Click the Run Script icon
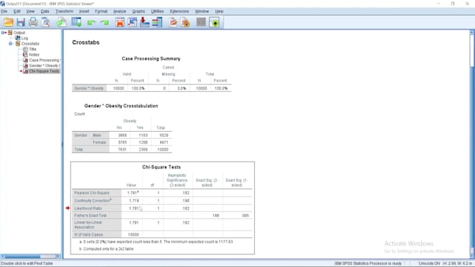The image size is (475, 267). point(185,22)
